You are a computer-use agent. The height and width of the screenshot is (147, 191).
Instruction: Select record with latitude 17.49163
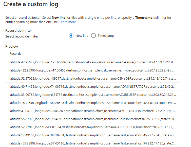(93, 135)
